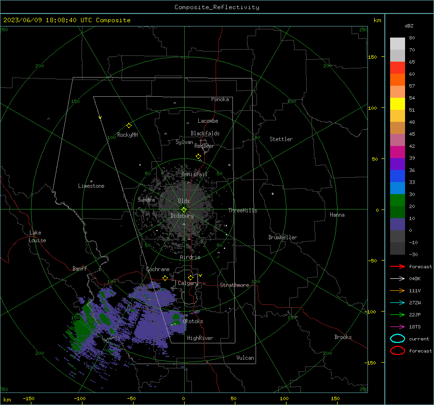Click the Didsbury label
Screen dimensions: 434x405
tap(182, 216)
